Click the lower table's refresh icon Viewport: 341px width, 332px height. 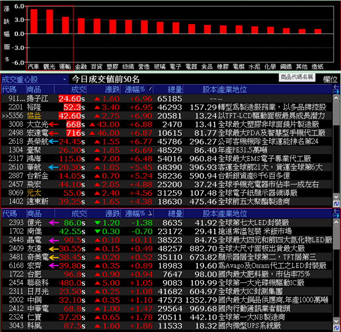[336, 328]
